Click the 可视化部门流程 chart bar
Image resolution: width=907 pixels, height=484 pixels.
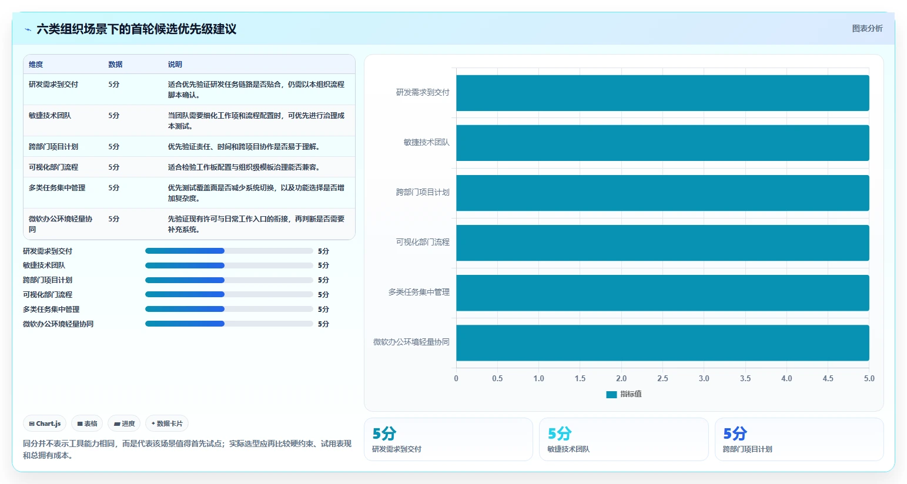pos(662,243)
